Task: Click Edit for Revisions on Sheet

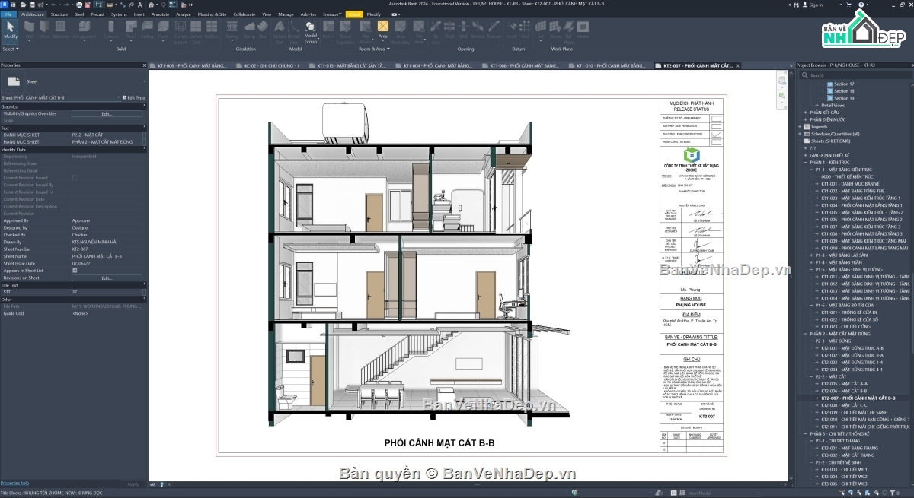Action: tap(107, 278)
